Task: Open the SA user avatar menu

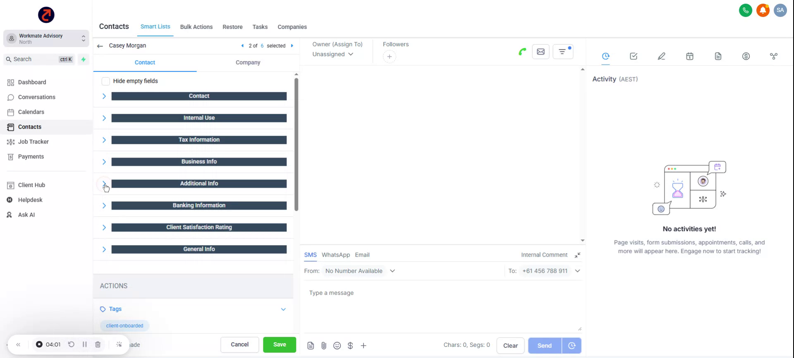Action: [x=780, y=10]
